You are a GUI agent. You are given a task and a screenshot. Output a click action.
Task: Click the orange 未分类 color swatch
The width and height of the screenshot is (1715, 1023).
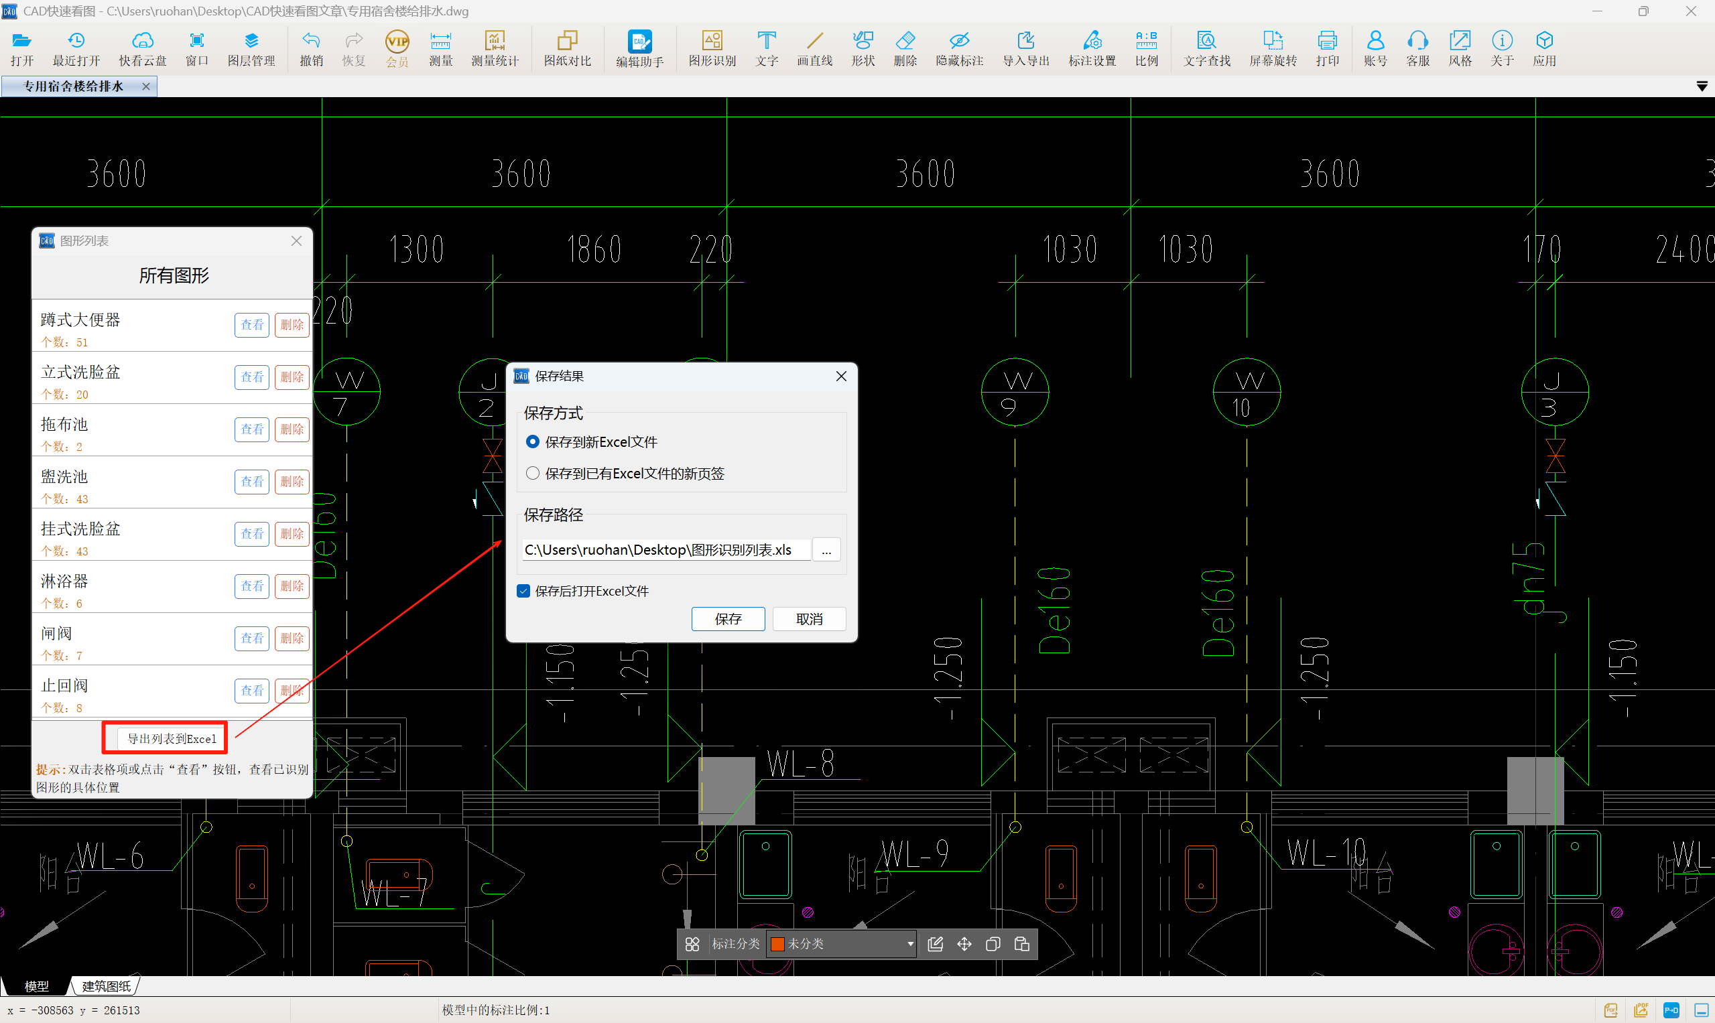pyautogui.click(x=777, y=944)
